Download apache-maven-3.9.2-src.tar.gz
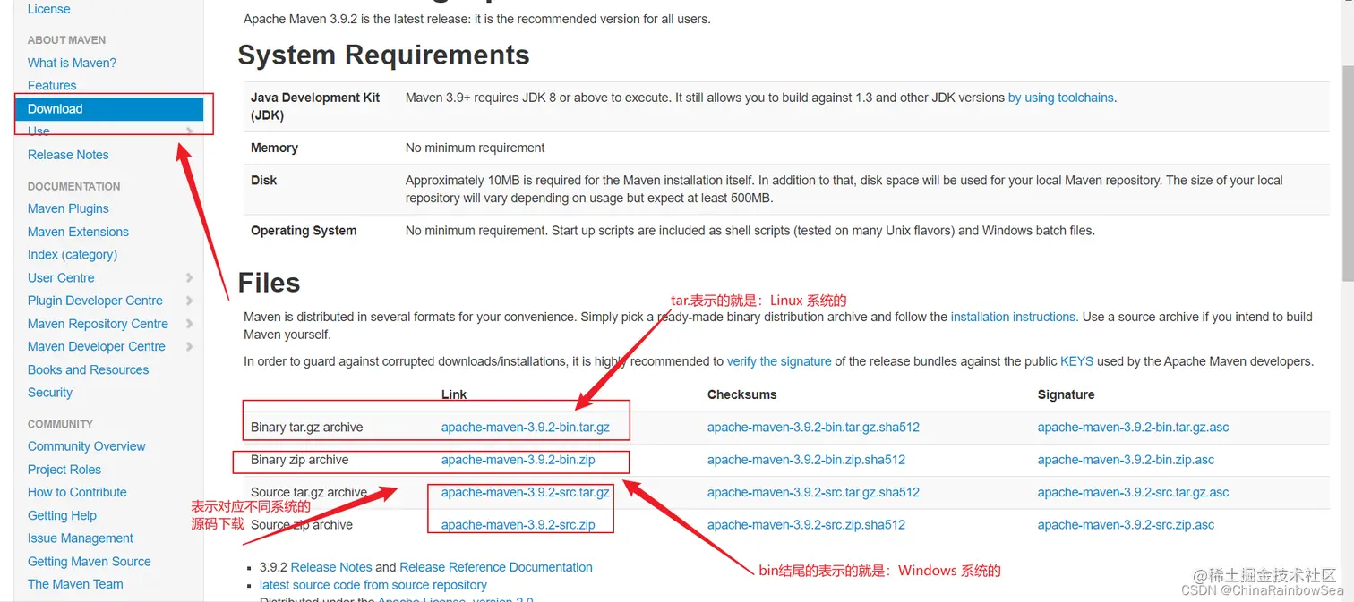 (526, 493)
